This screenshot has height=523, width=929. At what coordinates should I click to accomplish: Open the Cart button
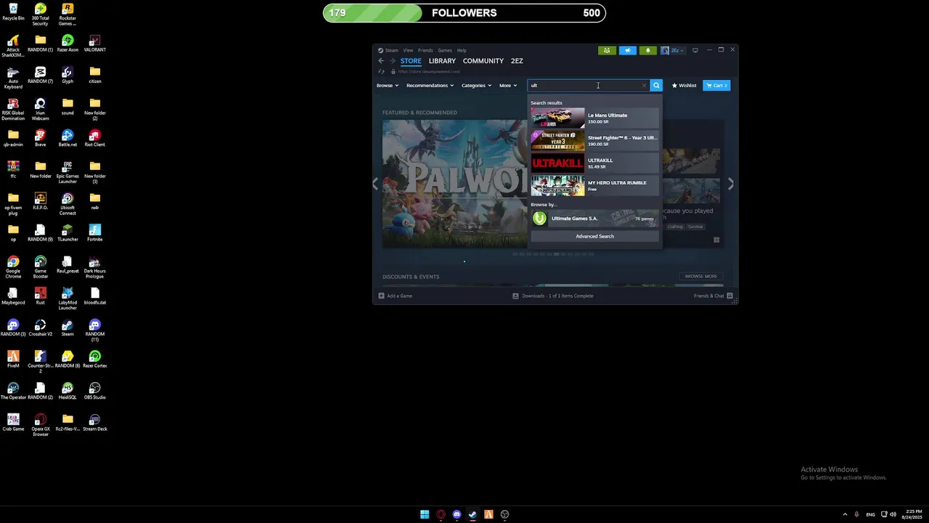(716, 85)
